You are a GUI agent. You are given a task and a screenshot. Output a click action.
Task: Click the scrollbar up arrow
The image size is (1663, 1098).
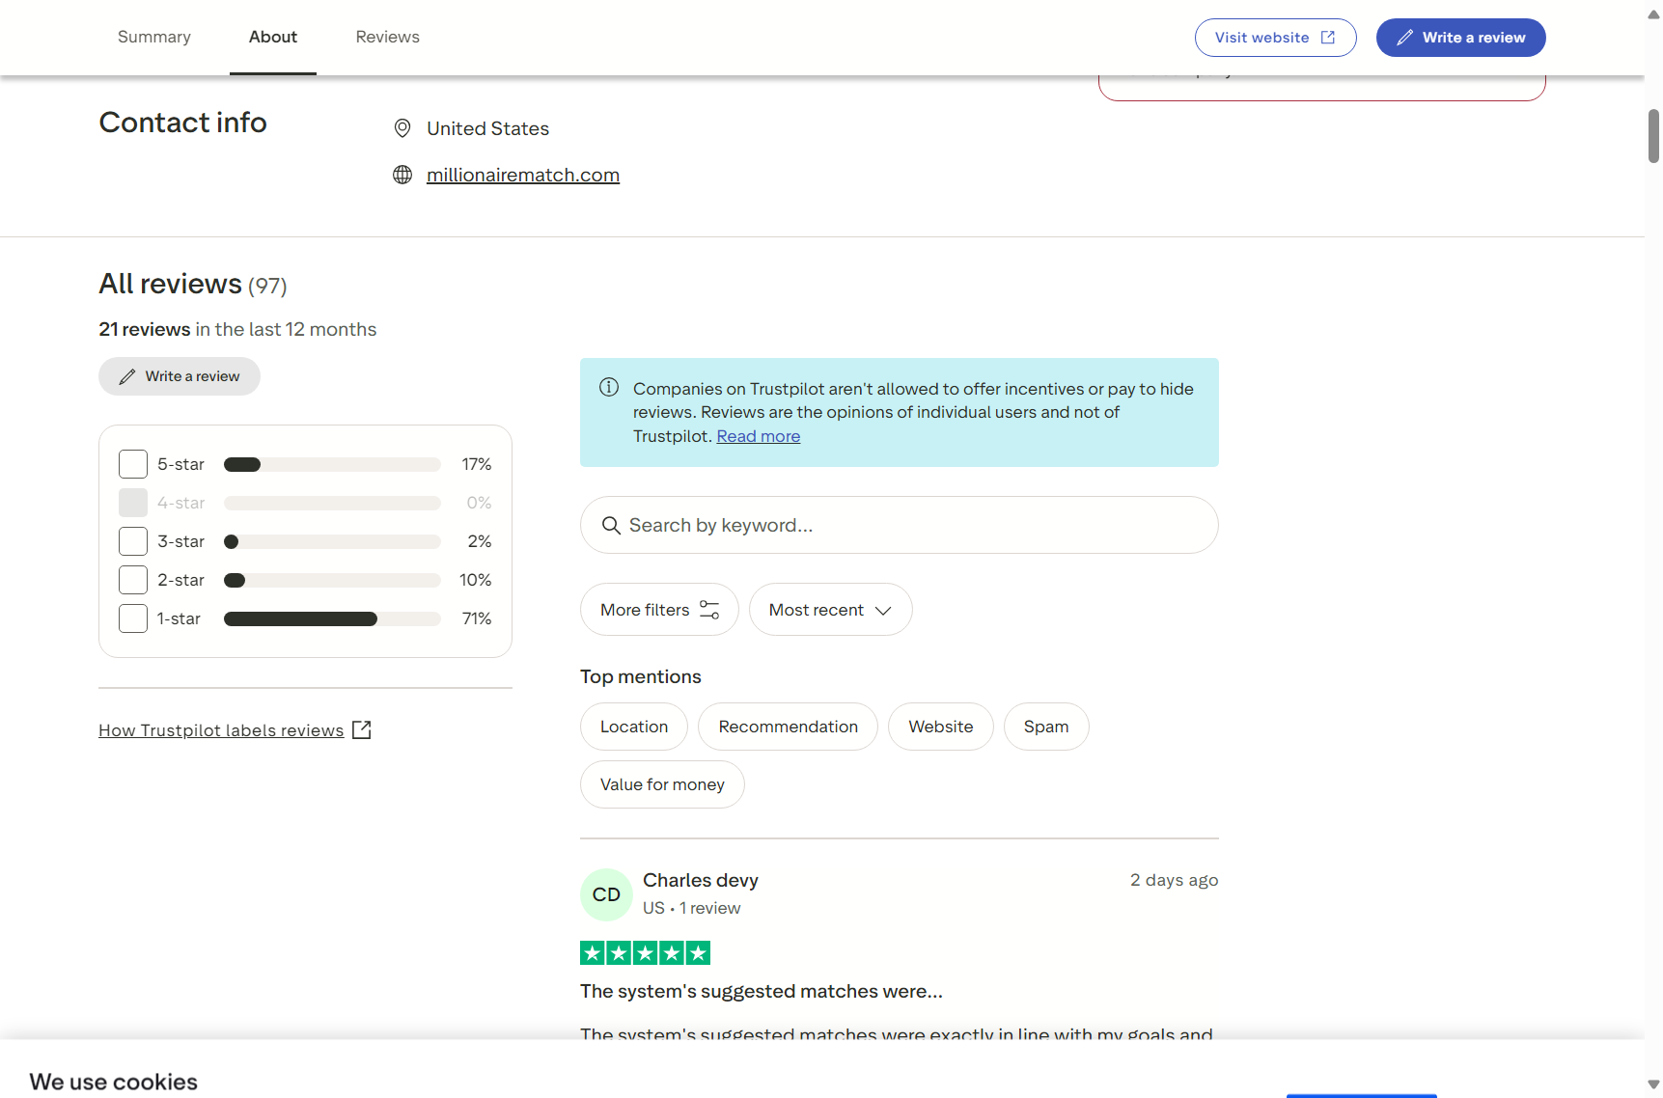(1653, 15)
